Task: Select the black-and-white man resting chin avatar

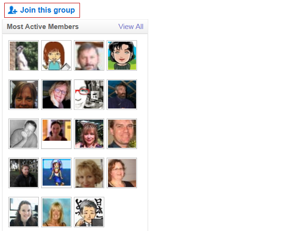Action: tap(24, 134)
